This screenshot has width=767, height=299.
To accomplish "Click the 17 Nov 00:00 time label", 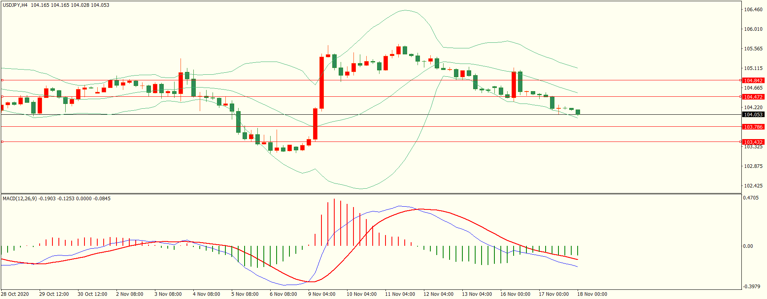I will point(554,294).
